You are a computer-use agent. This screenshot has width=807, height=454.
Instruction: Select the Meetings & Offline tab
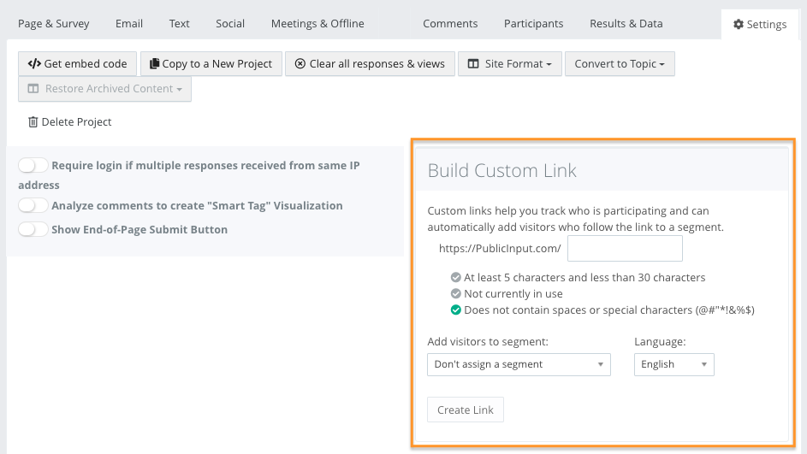[317, 24]
